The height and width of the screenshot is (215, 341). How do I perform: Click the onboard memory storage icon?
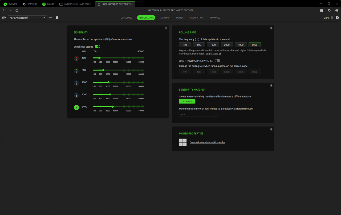[57, 18]
